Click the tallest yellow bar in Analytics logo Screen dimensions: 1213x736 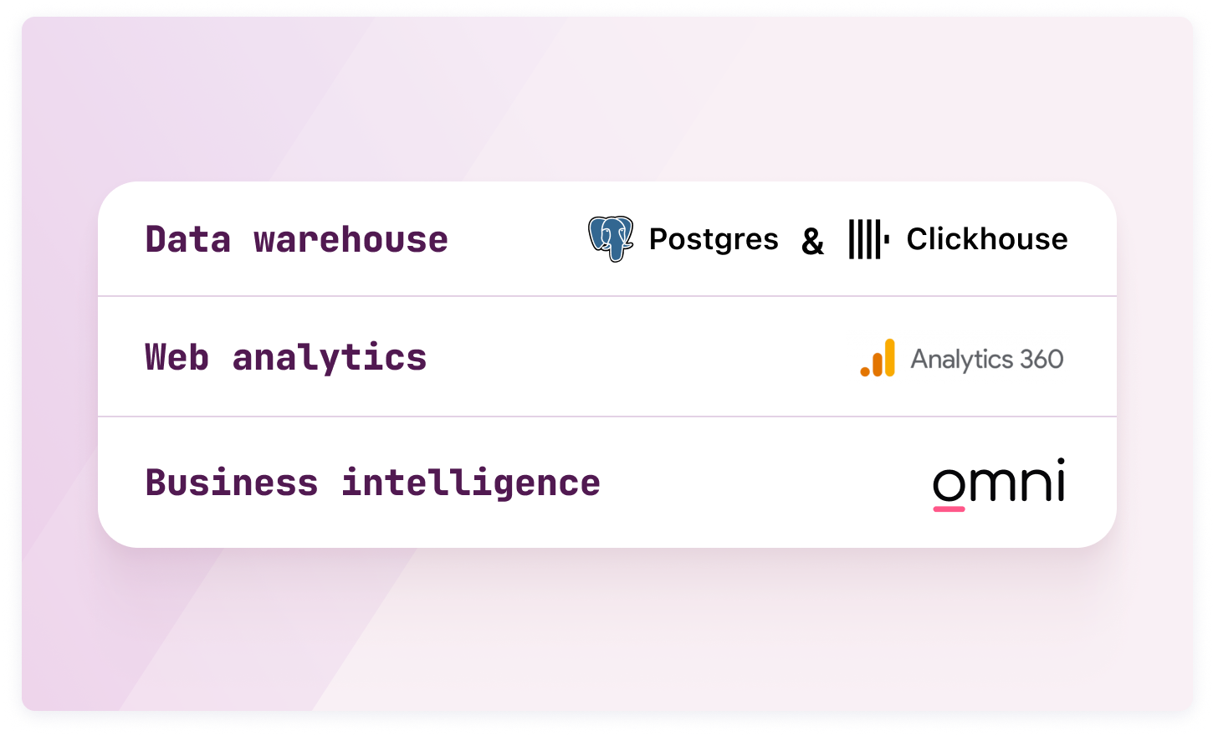[x=888, y=357]
